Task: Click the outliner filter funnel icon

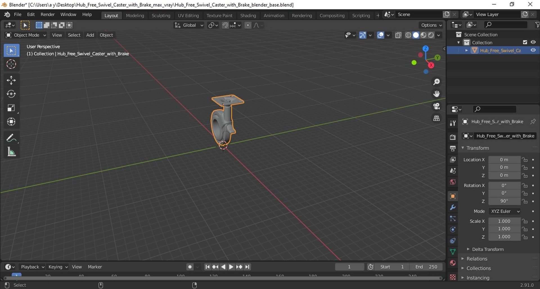Action: [x=537, y=25]
